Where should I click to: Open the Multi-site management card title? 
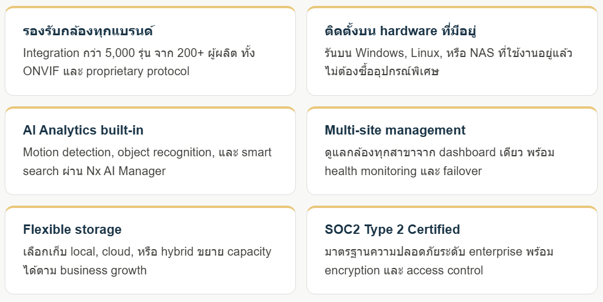click(395, 130)
